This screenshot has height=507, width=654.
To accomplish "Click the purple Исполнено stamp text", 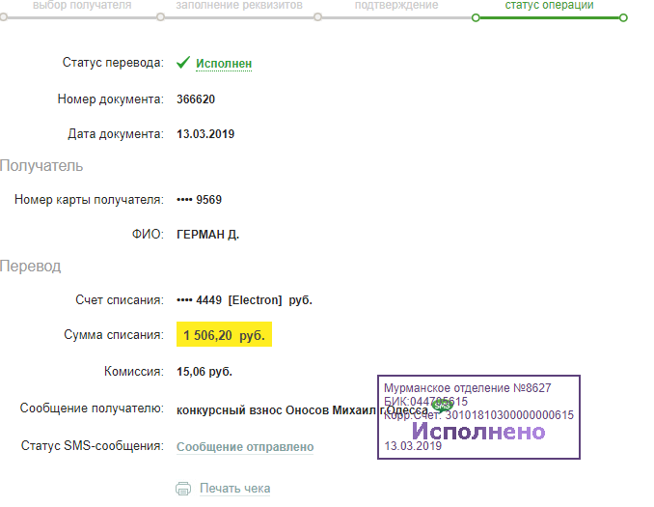I will tap(478, 432).
